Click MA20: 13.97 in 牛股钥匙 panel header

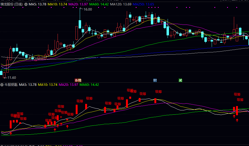tap(68, 85)
